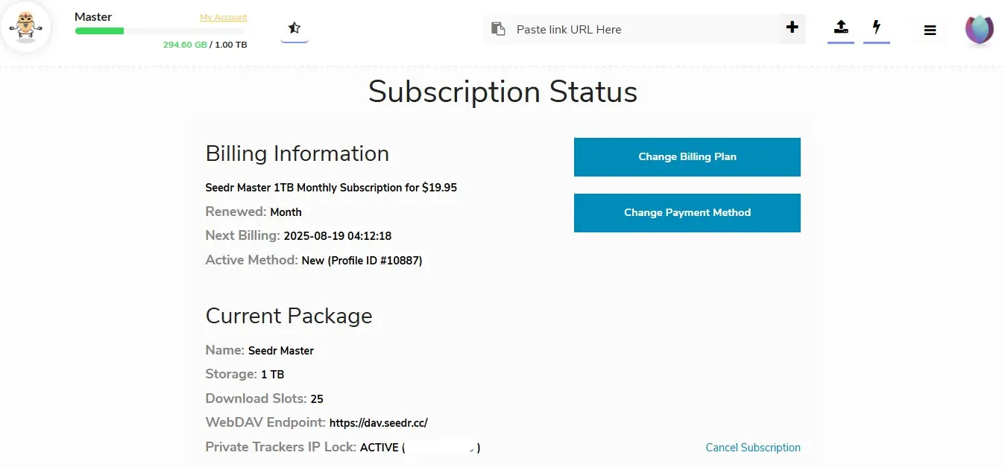1005x467 pixels.
Task: Click the Seedr Master 1TB Monthly Subscription line
Action: point(331,188)
